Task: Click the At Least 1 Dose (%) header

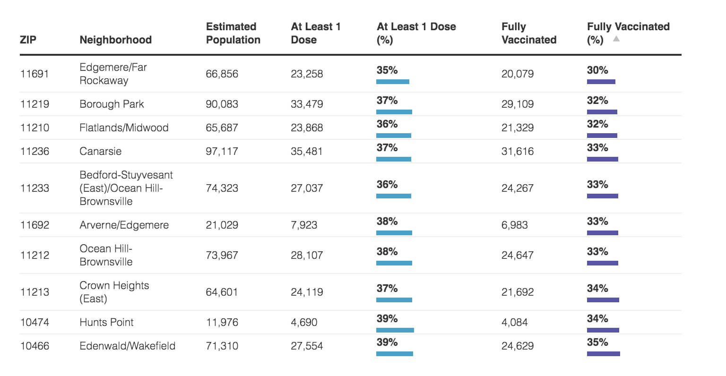Action: [416, 33]
